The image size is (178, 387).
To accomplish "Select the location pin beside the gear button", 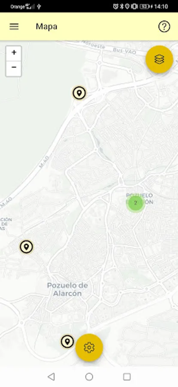I will coord(67,342).
